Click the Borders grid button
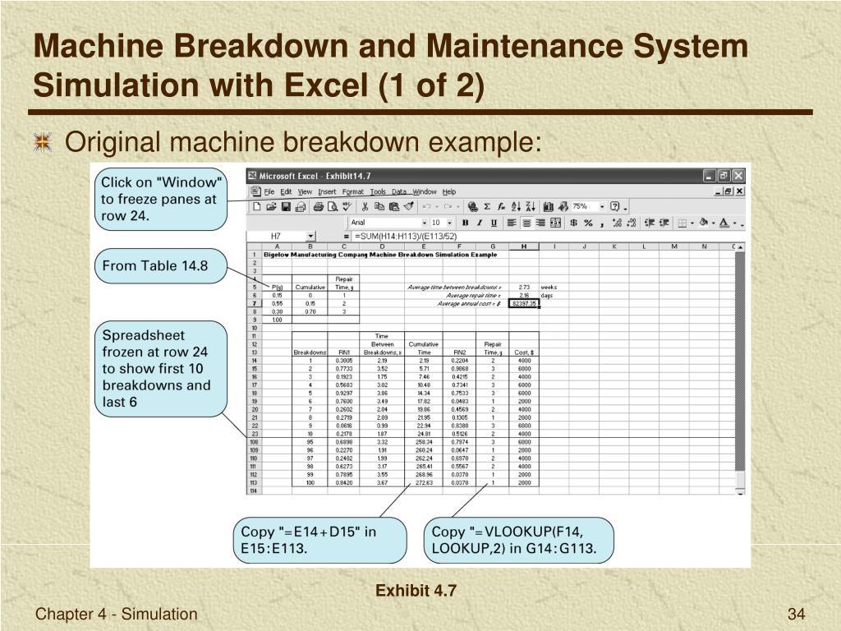841x631 pixels. 682,223
